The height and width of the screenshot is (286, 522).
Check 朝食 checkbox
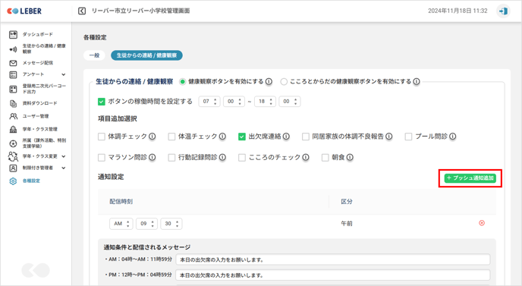point(325,158)
